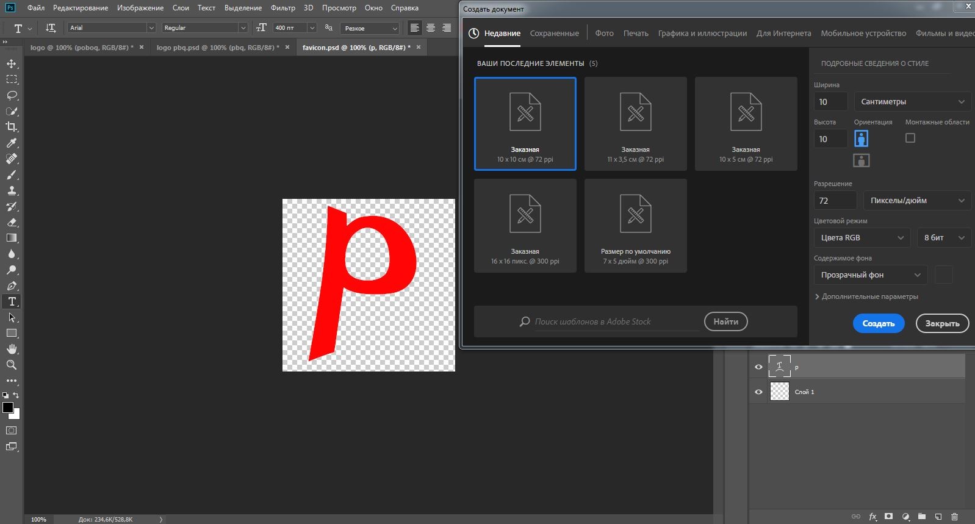This screenshot has height=524, width=975.
Task: Select the Lasso tool
Action: (x=12, y=95)
